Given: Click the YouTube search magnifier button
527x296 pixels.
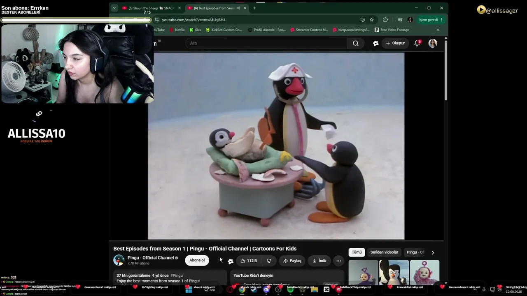Looking at the screenshot, I should pyautogui.click(x=356, y=43).
